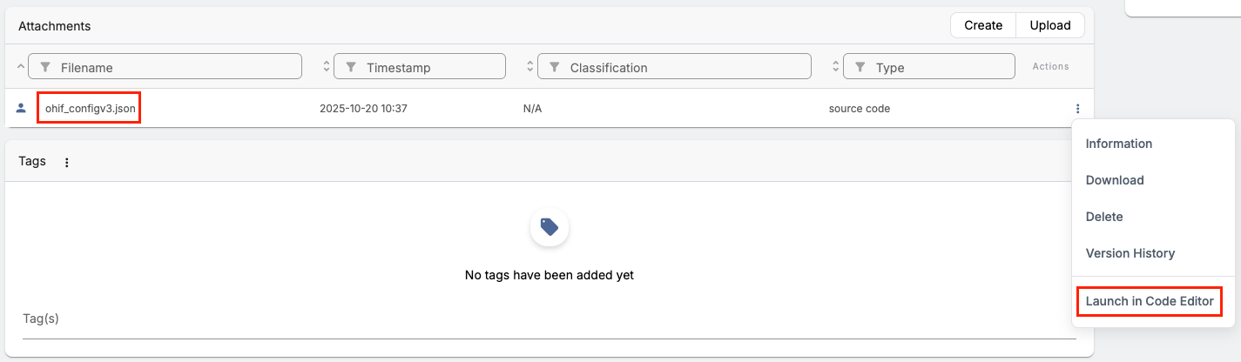The height and width of the screenshot is (362, 1241).
Task: Click the Filename filter field
Action: pos(174,67)
